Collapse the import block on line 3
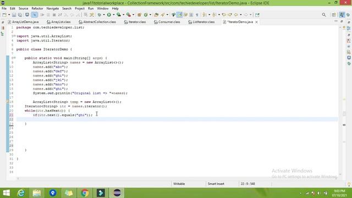Image resolution: width=352 pixels, height=198 pixels. pyautogui.click(x=15, y=36)
